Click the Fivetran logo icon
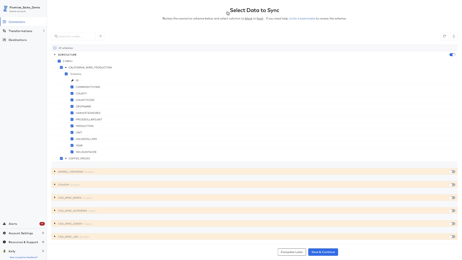Image resolution: width=462 pixels, height=260 pixels. (x=5, y=8)
